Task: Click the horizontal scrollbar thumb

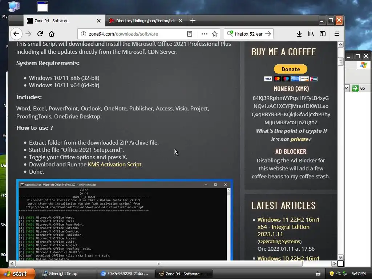Action: pyautogui.click(x=158, y=264)
